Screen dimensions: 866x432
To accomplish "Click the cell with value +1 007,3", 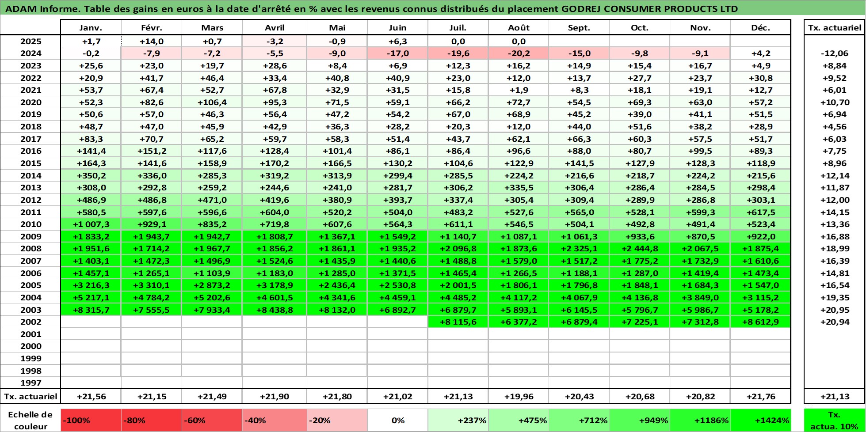I will 91,224.
